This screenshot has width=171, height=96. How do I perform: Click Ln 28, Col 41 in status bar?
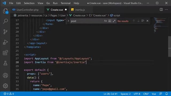tap(110, 94)
